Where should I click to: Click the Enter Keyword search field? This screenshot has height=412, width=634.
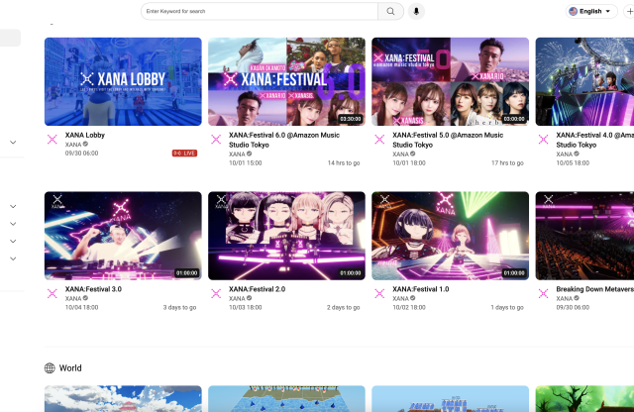pyautogui.click(x=258, y=11)
